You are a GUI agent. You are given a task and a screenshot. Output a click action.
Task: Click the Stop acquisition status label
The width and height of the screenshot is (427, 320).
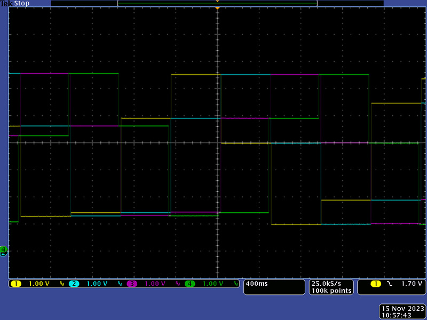(x=22, y=3)
